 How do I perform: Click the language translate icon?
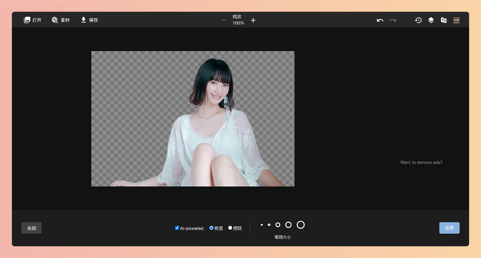click(x=444, y=20)
